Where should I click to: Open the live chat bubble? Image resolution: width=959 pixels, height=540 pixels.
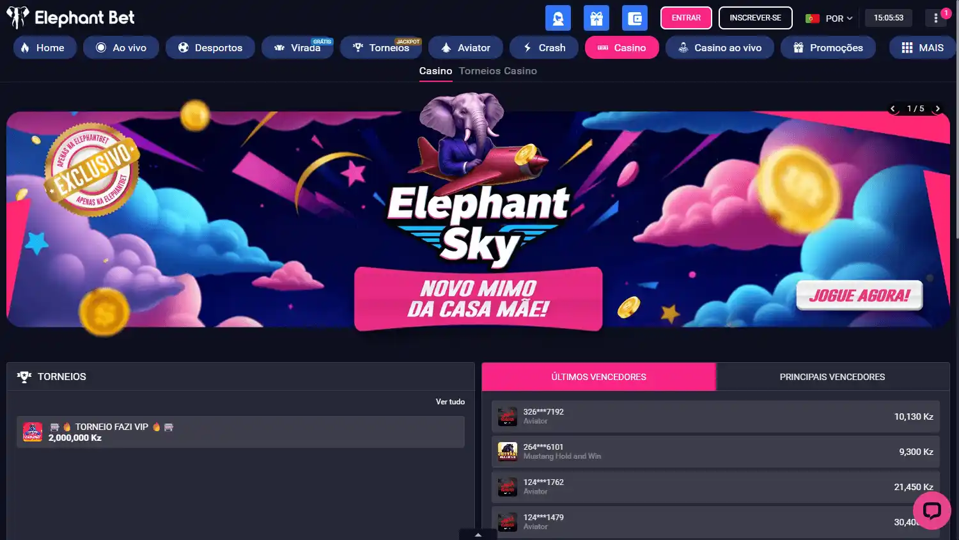coord(932,511)
